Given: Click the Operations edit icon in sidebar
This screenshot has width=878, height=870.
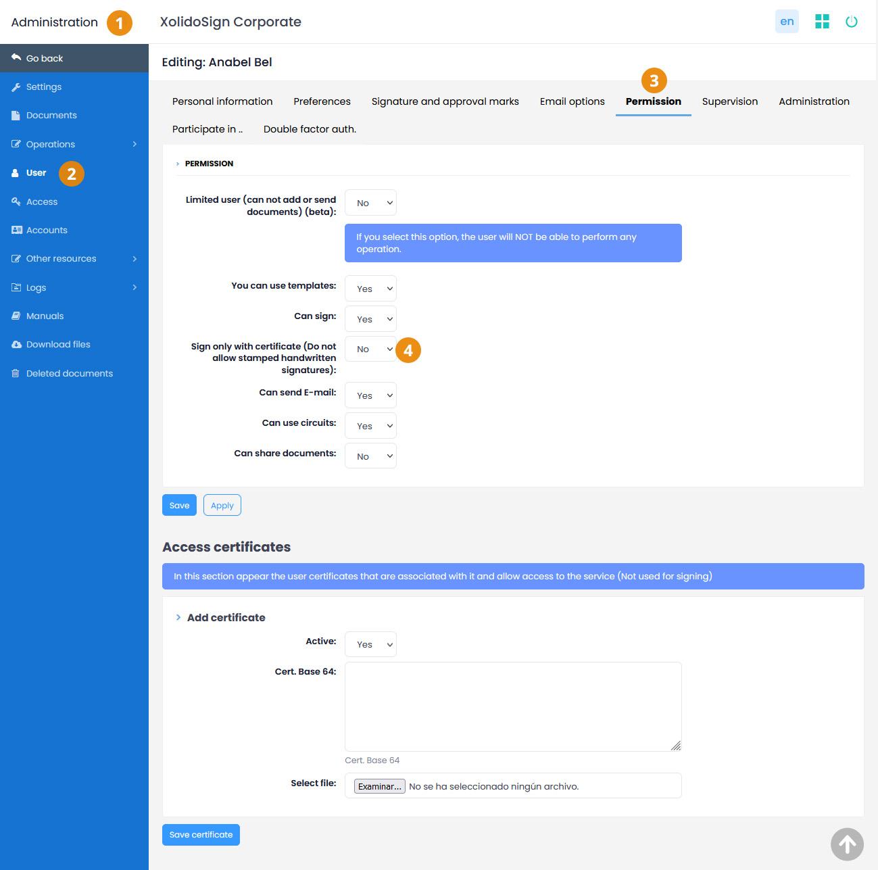Looking at the screenshot, I should pos(16,144).
